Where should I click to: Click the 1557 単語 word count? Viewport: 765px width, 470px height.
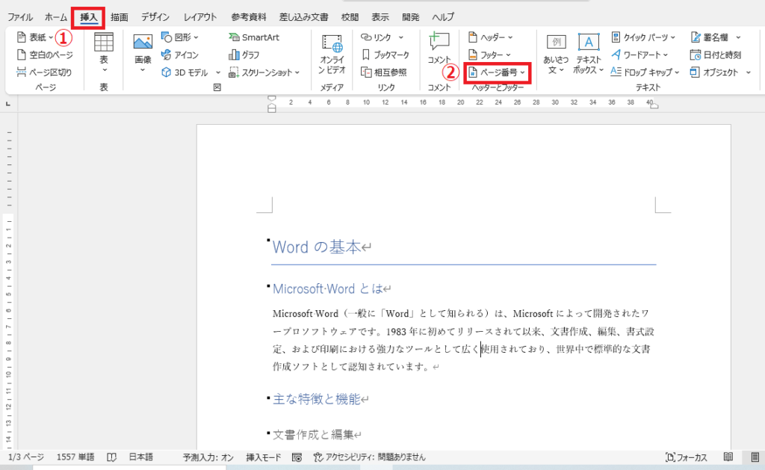[x=75, y=457]
